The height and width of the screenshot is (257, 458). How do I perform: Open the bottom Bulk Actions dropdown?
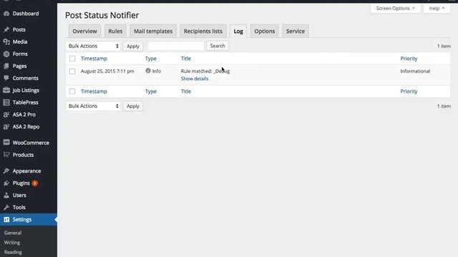point(93,106)
